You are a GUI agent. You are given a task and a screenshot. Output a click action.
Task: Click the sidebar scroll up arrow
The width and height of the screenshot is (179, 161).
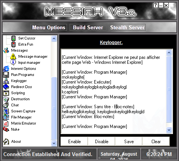[x=54, y=38]
